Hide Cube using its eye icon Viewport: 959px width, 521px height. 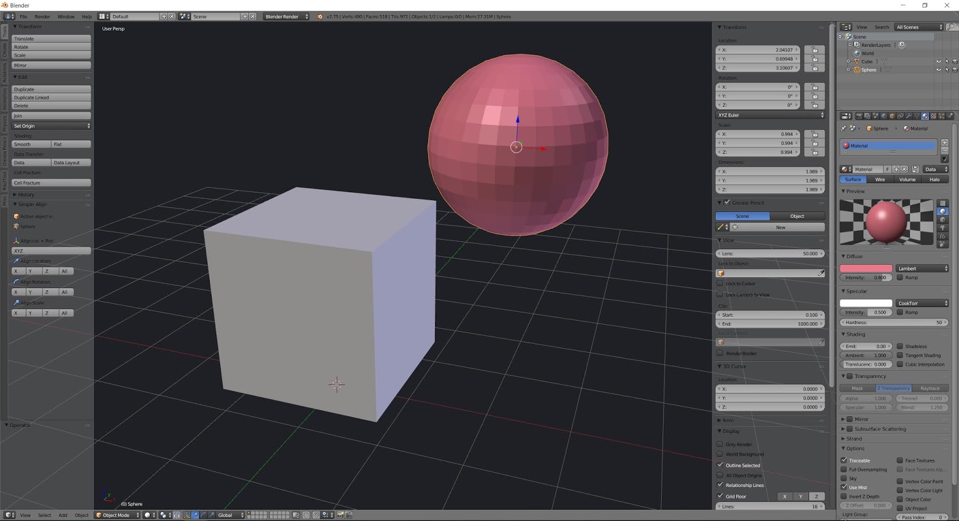pos(939,62)
